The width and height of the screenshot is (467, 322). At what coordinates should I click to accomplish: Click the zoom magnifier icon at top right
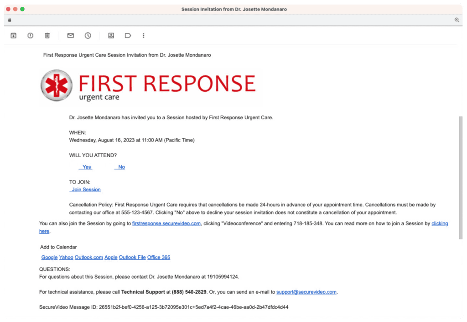[457, 20]
